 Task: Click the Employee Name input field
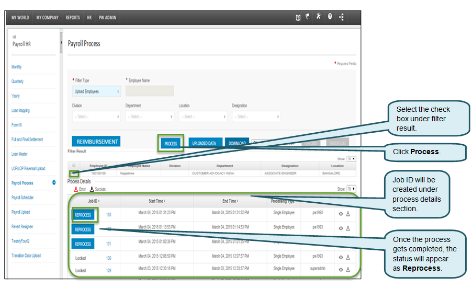click(x=150, y=91)
